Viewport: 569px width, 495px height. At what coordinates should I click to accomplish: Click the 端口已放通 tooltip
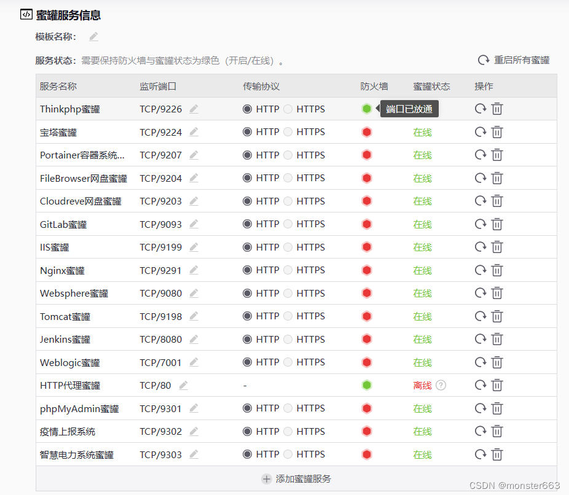point(409,109)
